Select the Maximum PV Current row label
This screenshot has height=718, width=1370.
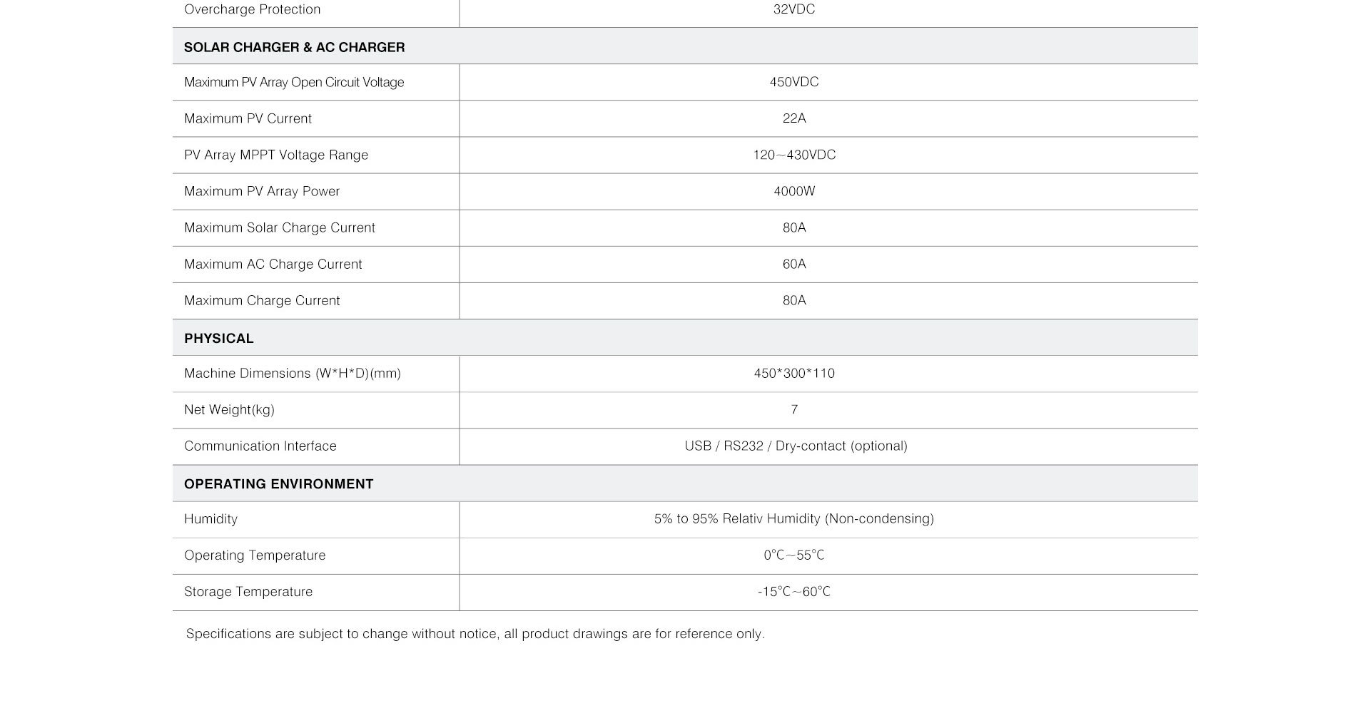tap(248, 118)
